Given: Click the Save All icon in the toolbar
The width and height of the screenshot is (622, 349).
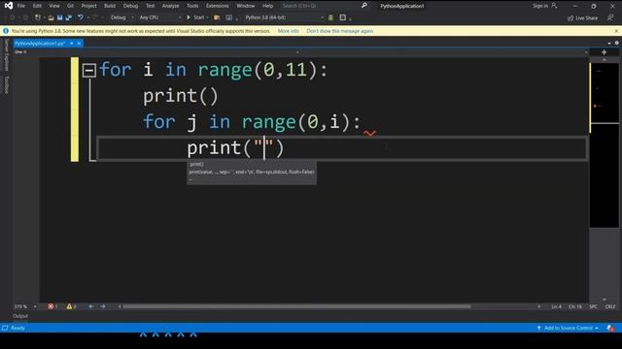Looking at the screenshot, I should coord(68,17).
